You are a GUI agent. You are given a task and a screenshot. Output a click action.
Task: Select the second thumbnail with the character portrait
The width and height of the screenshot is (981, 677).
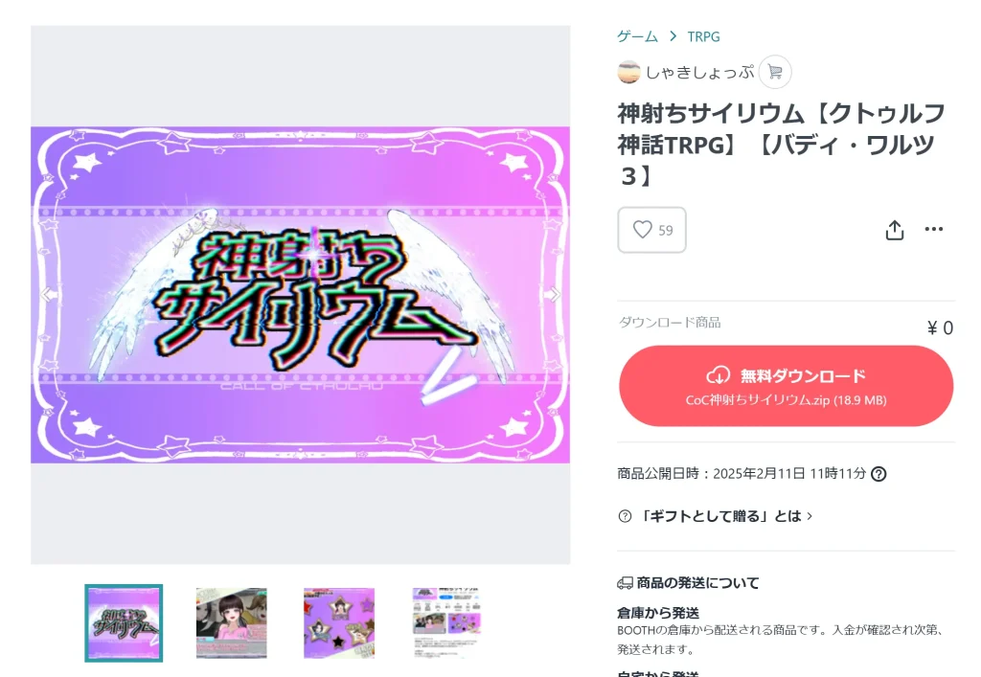[232, 623]
